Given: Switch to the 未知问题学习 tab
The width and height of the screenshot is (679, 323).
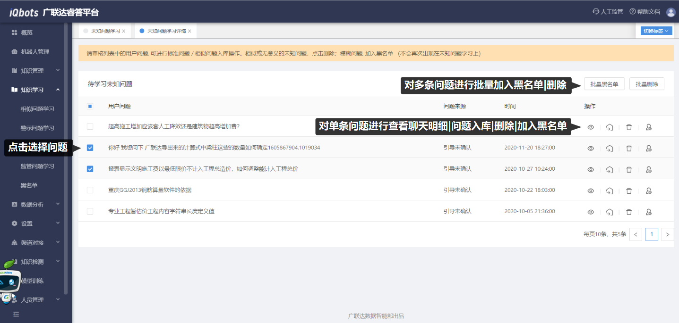Looking at the screenshot, I should [x=105, y=31].
